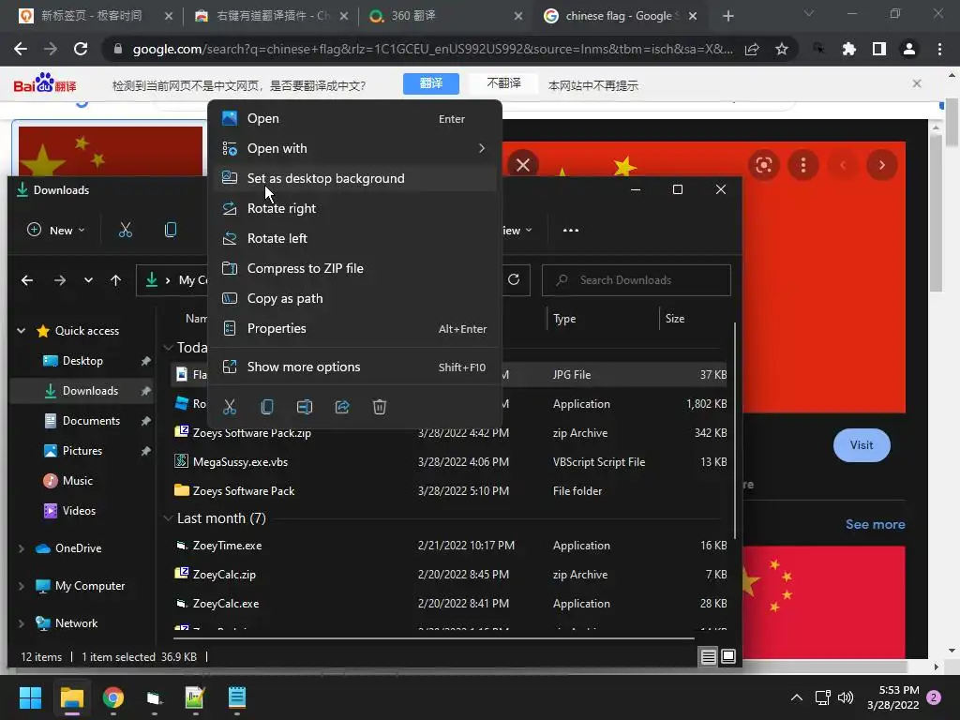This screenshot has height=720, width=960.
Task: Collapse the Quick access tree
Action: [21, 331]
